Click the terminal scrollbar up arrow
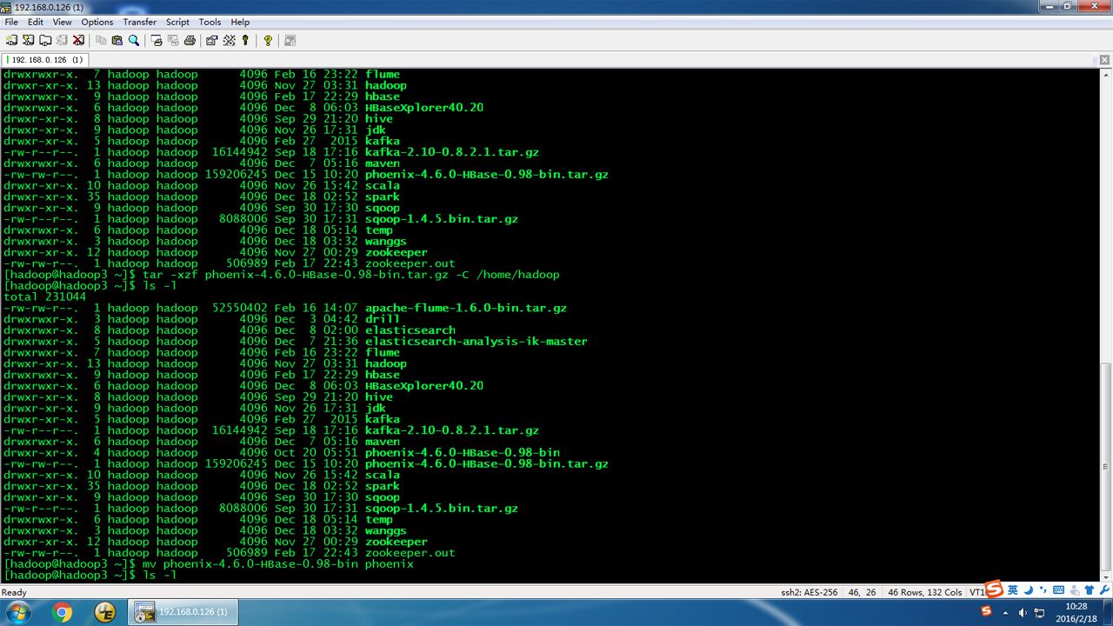This screenshot has height=626, width=1113. 1105,76
